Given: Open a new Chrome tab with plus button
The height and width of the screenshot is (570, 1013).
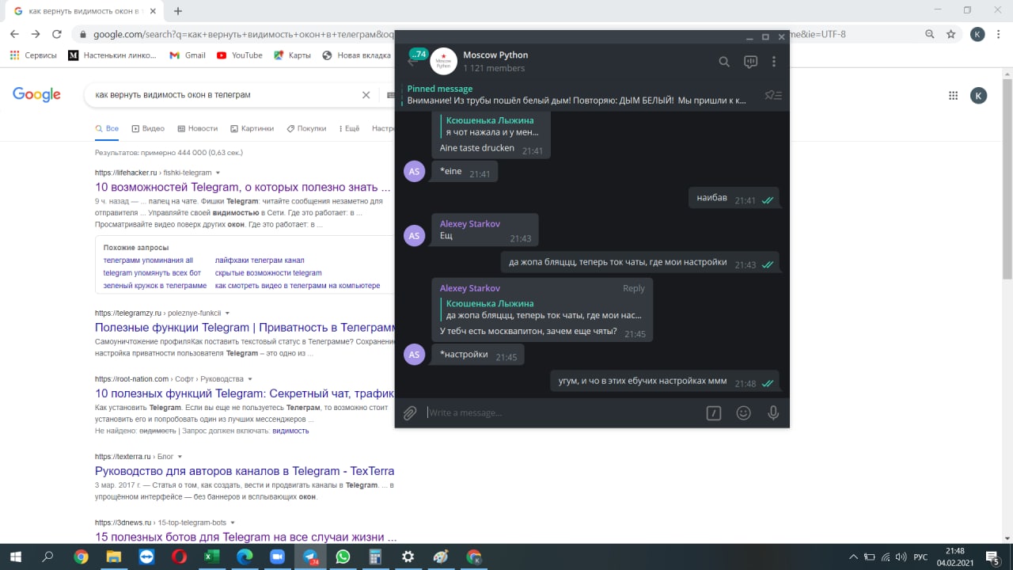Looking at the screenshot, I should pyautogui.click(x=178, y=11).
